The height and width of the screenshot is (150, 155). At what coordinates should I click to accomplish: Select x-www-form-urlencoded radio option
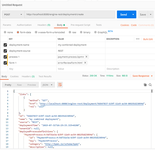tap(36, 32)
